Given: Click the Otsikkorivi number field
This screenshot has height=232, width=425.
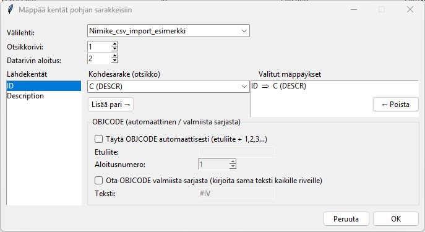Looking at the screenshot, I should point(99,46).
